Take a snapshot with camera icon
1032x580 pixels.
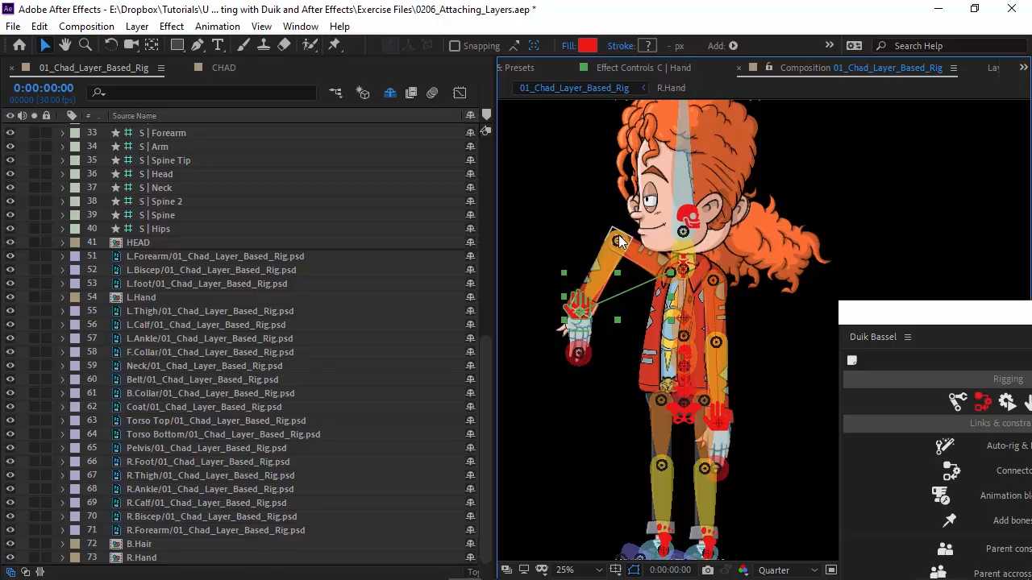pyautogui.click(x=707, y=570)
